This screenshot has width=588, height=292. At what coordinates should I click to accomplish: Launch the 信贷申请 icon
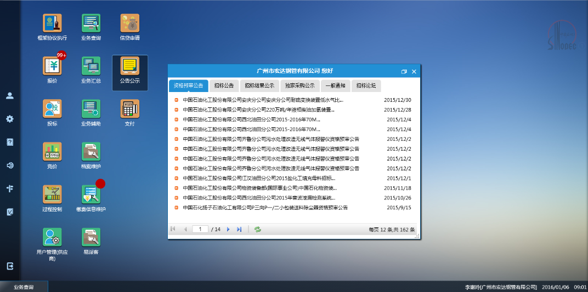tap(130, 24)
